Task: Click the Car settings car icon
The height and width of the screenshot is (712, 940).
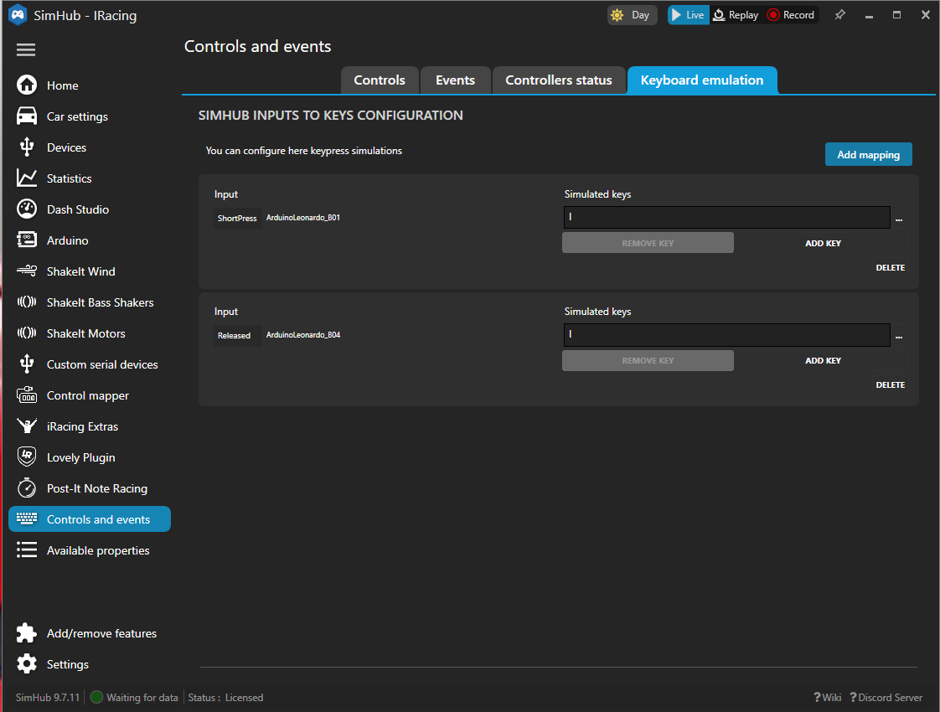Action: tap(26, 116)
